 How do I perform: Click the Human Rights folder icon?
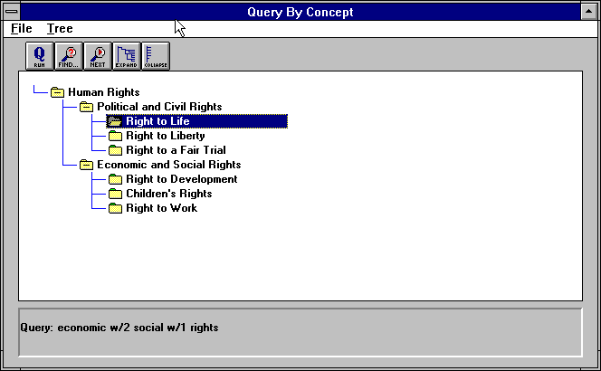tap(58, 92)
